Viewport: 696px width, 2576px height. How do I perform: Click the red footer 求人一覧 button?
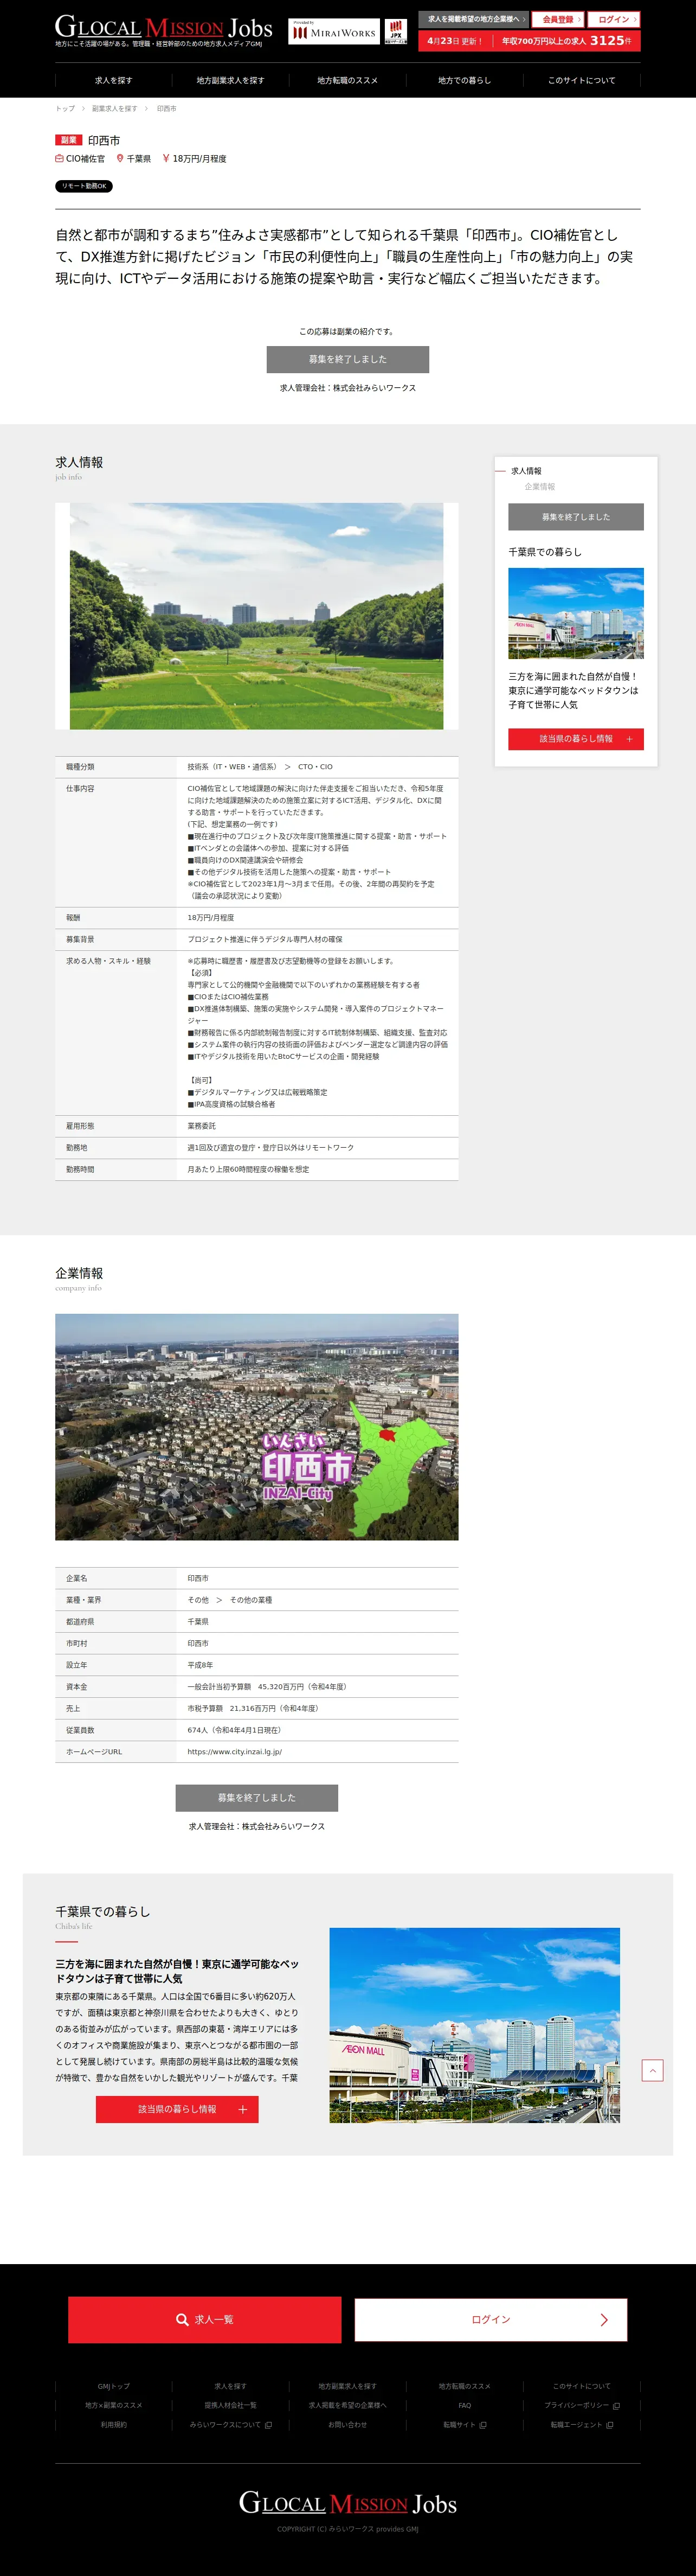(x=204, y=2319)
